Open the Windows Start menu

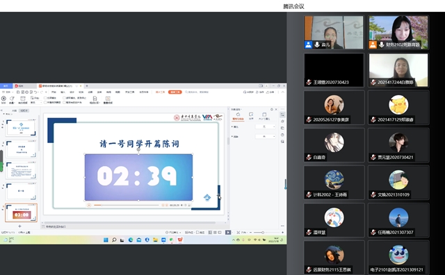coord(106,240)
